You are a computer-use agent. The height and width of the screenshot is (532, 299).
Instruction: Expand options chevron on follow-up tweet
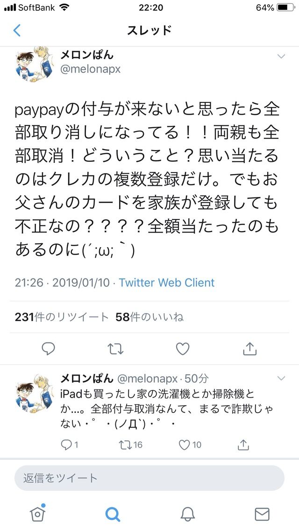click(x=281, y=379)
